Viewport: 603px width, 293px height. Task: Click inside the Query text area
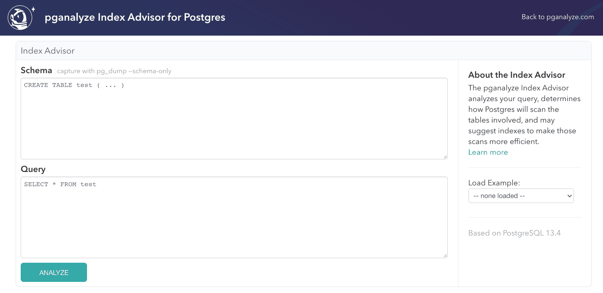[x=234, y=217]
